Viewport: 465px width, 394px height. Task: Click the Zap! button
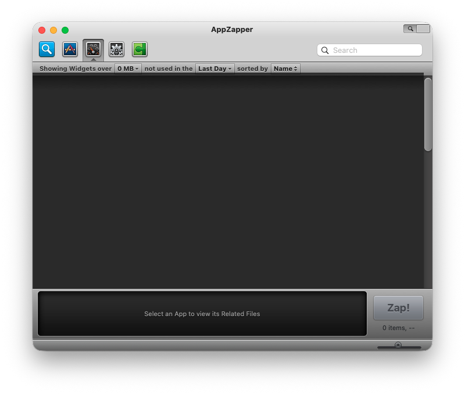click(398, 308)
